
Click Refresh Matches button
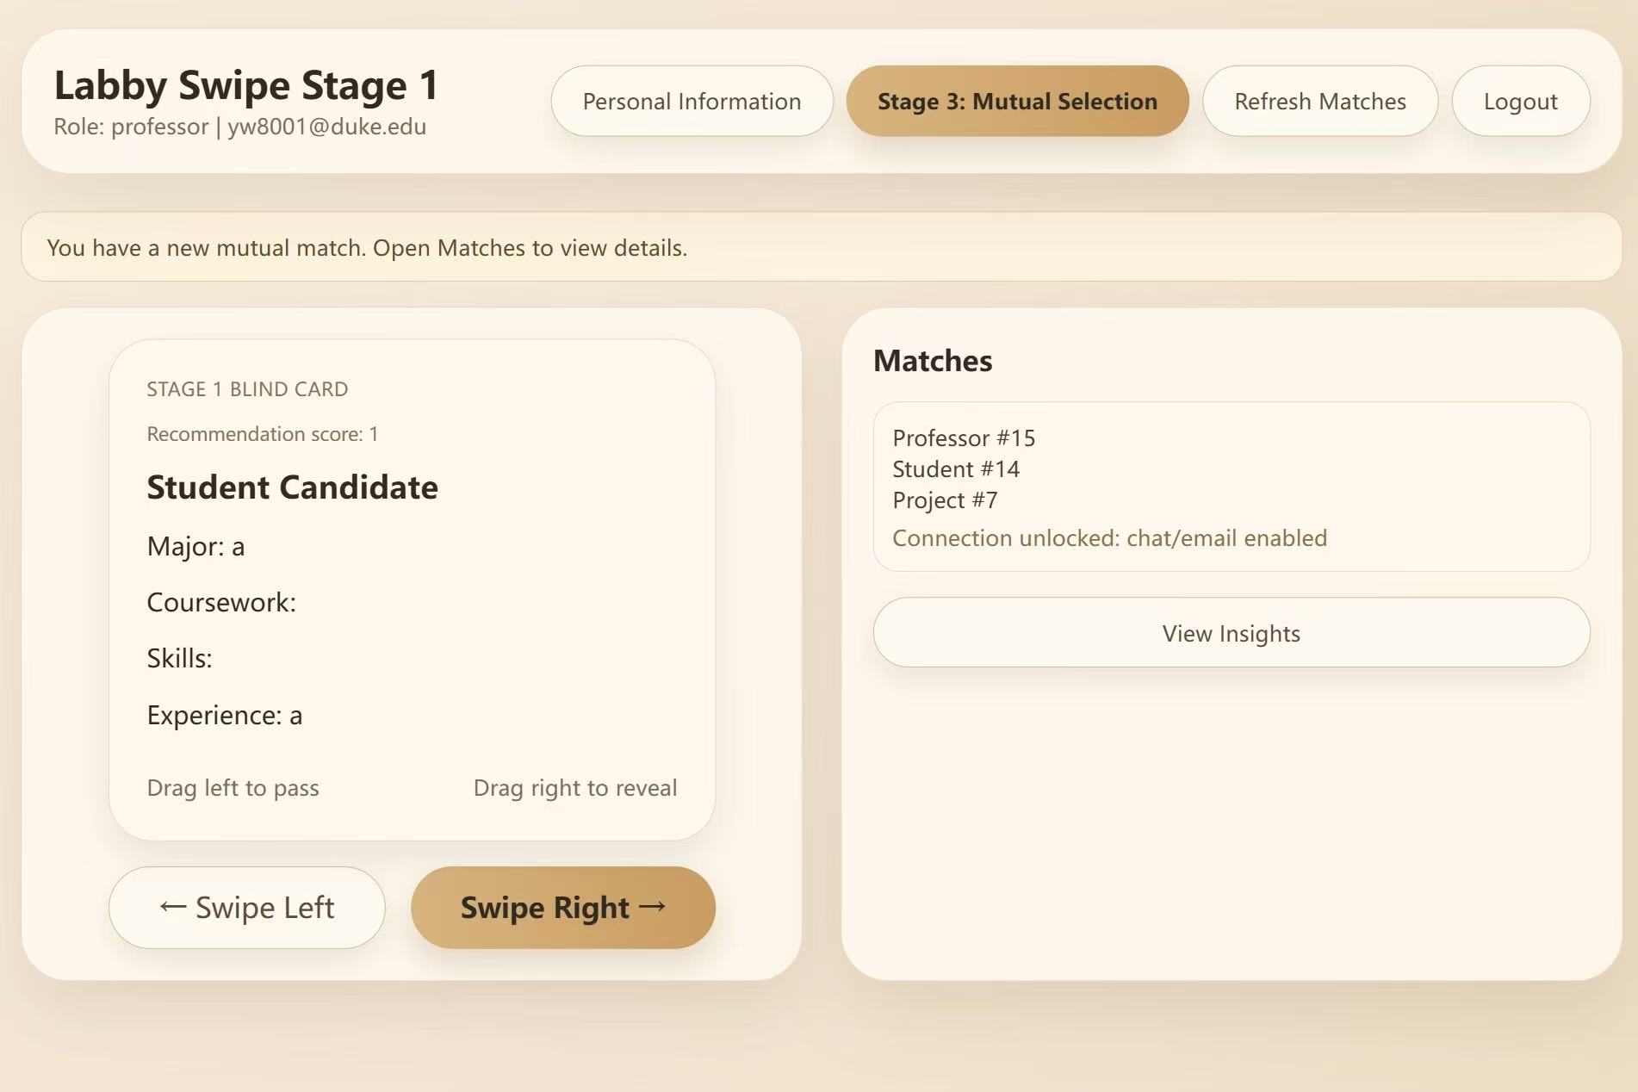pyautogui.click(x=1320, y=101)
